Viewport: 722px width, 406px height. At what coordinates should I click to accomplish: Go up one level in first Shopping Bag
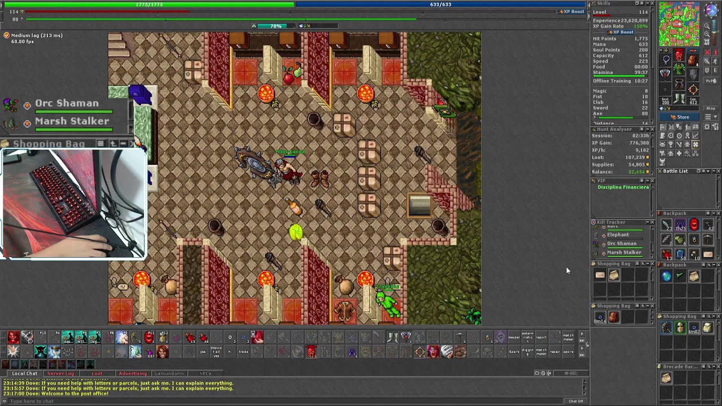click(643, 263)
